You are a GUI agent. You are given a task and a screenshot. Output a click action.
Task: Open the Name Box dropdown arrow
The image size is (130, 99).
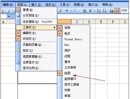click(9, 16)
